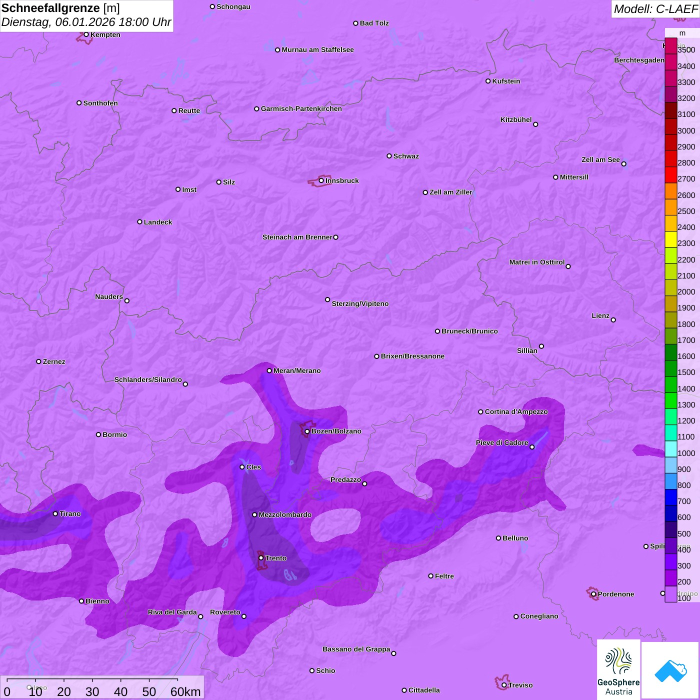Select the pure red 2700 m legend swatch
The image size is (700, 700).
click(x=671, y=175)
